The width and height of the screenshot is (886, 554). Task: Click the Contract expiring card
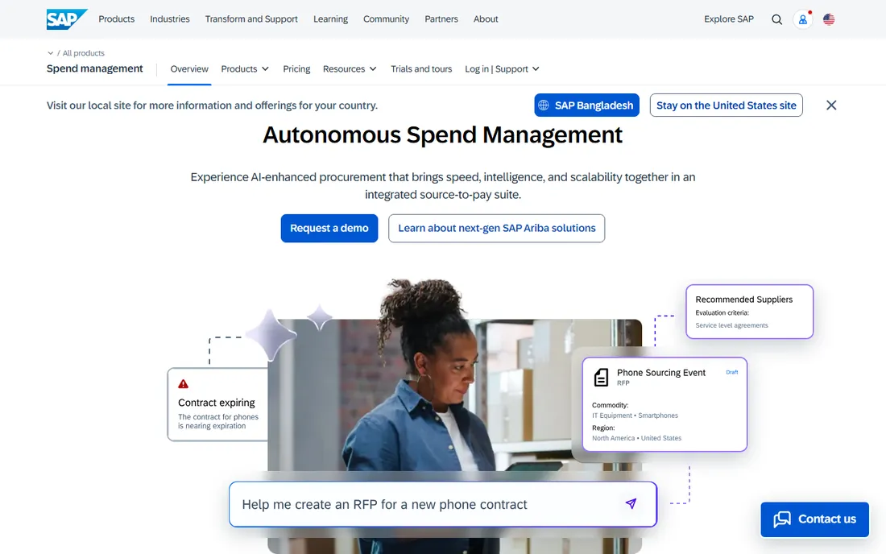point(217,404)
